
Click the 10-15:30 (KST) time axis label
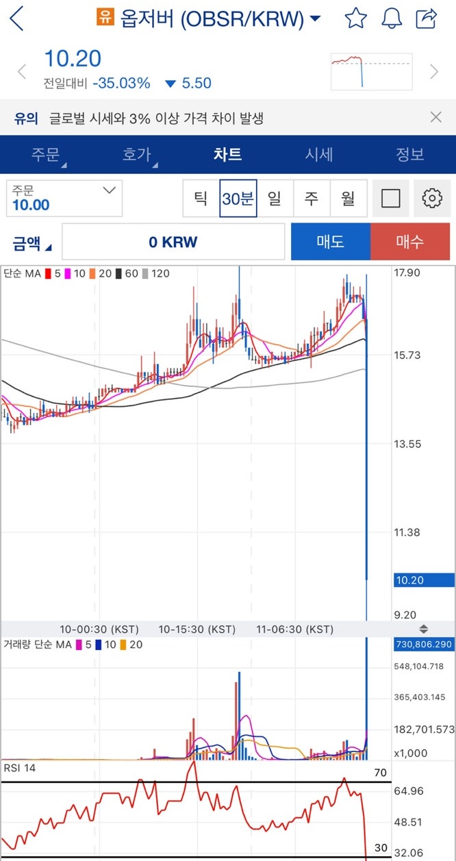click(197, 629)
